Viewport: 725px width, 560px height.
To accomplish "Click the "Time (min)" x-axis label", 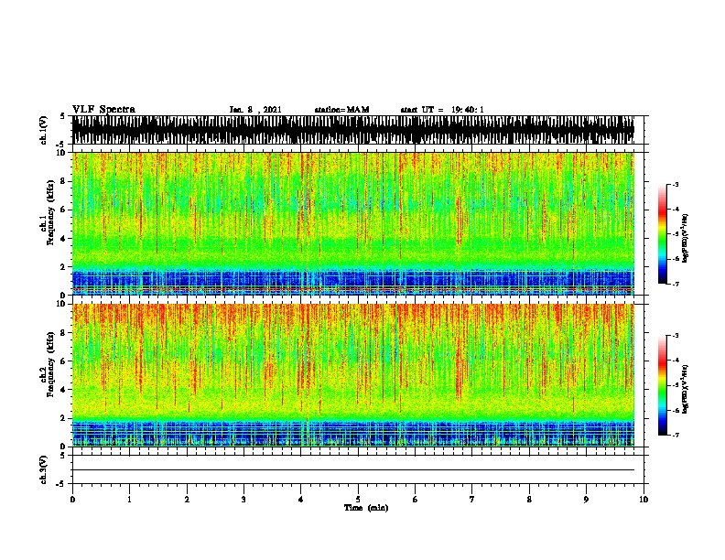I will [366, 508].
